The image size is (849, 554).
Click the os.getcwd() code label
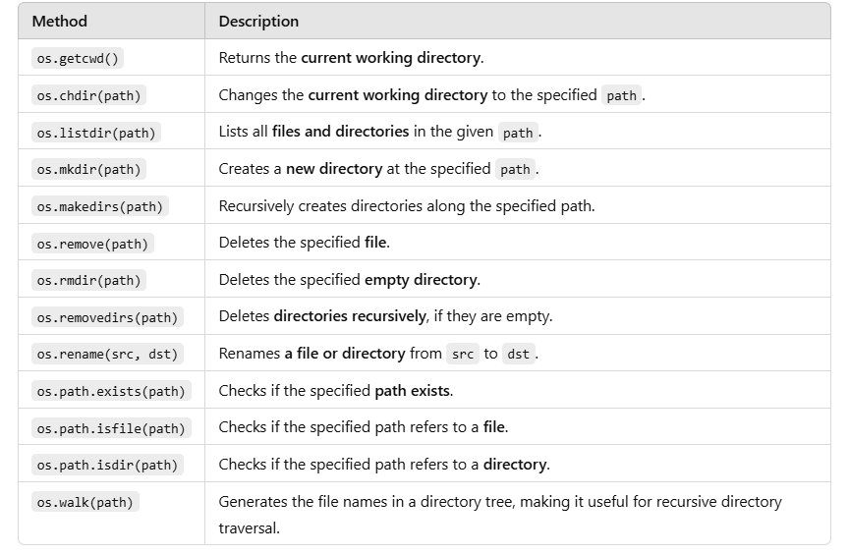click(78, 58)
